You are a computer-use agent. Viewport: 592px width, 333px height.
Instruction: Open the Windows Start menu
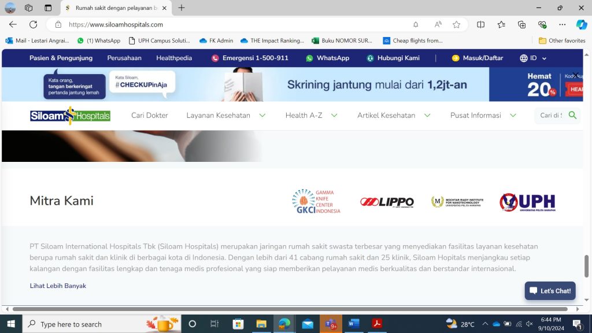click(11, 324)
